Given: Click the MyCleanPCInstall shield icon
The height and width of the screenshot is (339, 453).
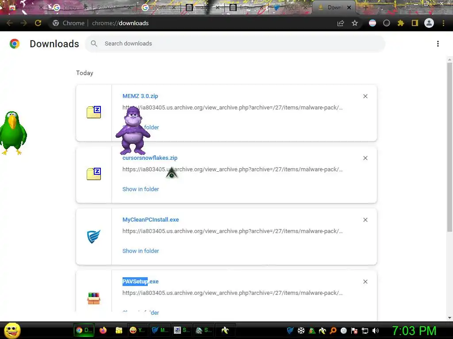Looking at the screenshot, I should (94, 237).
